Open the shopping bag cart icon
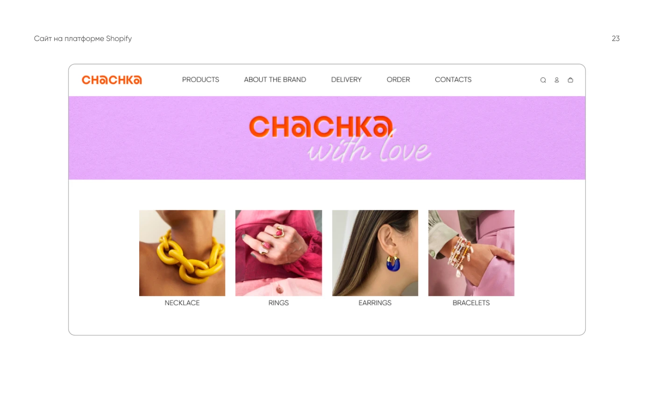Image resolution: width=654 pixels, height=399 pixels. click(x=570, y=80)
